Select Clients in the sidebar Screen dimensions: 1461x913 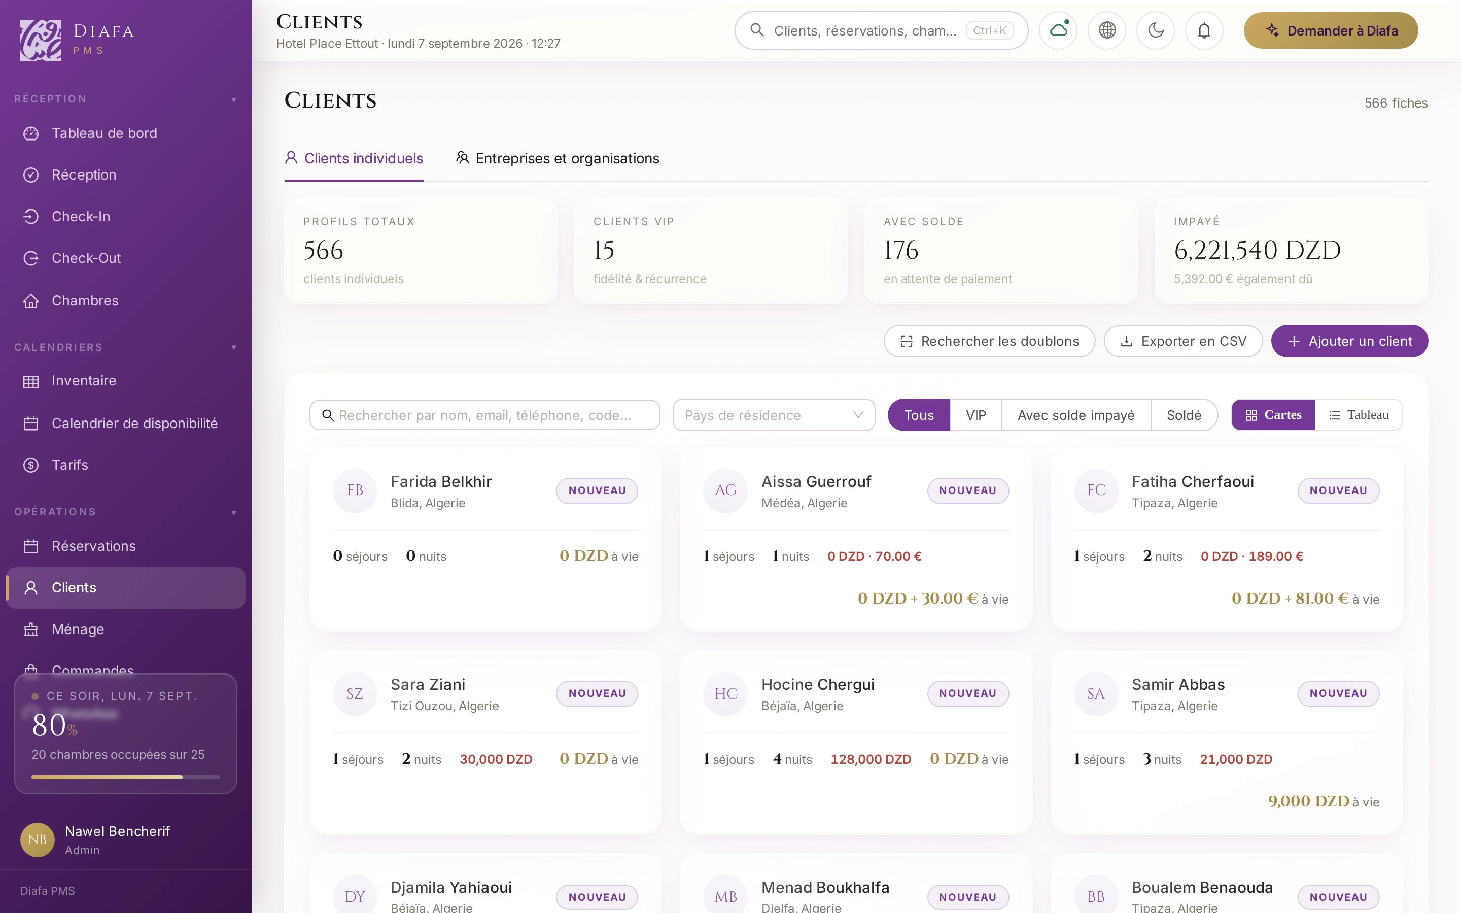[126, 587]
